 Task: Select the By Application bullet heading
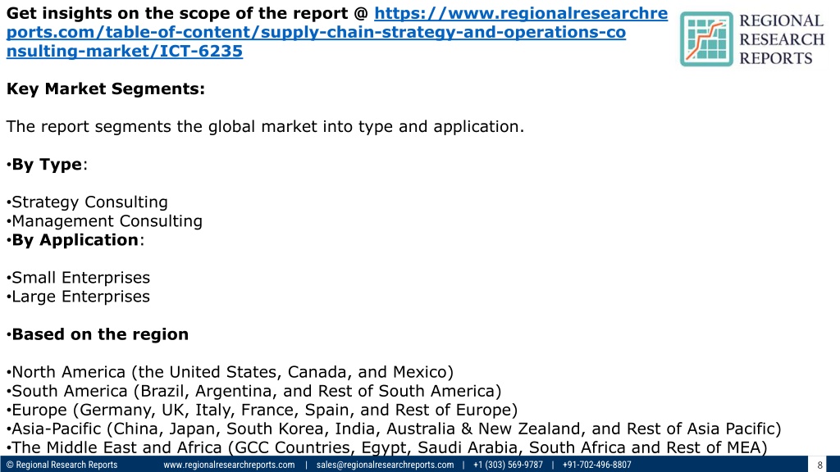[77, 240]
